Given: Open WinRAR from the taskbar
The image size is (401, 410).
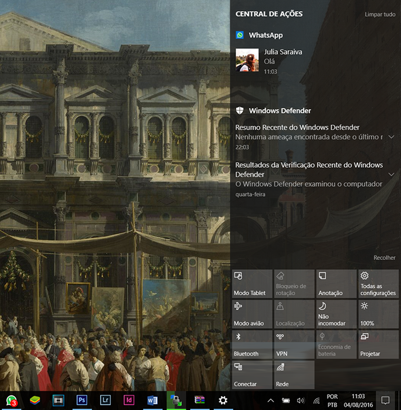Looking at the screenshot, I should (x=199, y=400).
